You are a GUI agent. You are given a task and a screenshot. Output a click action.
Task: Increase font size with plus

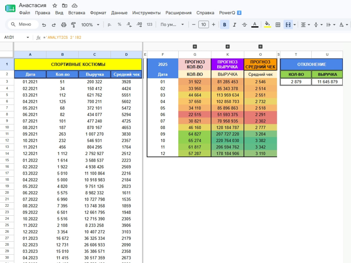[213, 25]
